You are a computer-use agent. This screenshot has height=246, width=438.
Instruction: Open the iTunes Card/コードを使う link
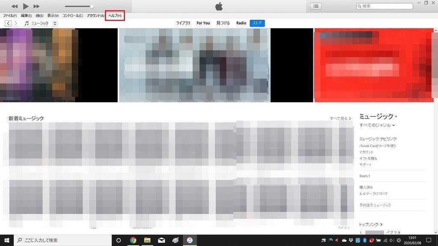pos(377,146)
